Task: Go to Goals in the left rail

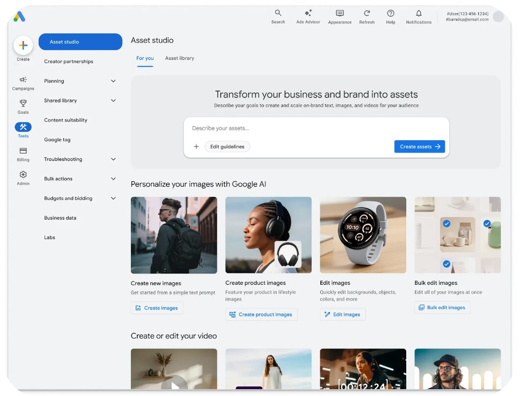Action: [x=23, y=107]
